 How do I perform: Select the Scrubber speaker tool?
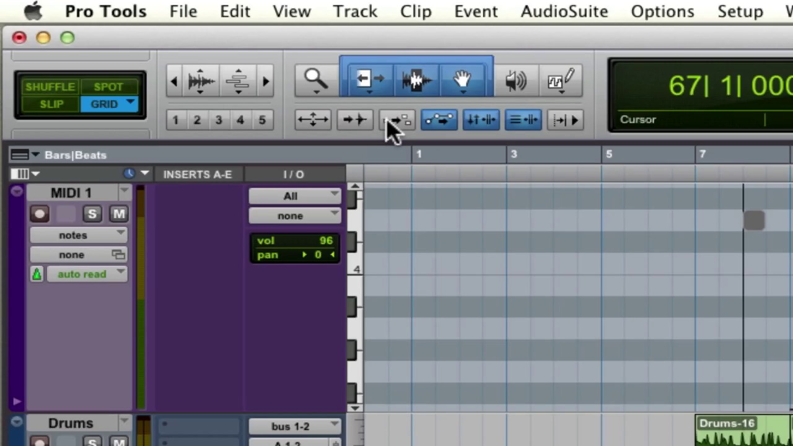pyautogui.click(x=515, y=81)
